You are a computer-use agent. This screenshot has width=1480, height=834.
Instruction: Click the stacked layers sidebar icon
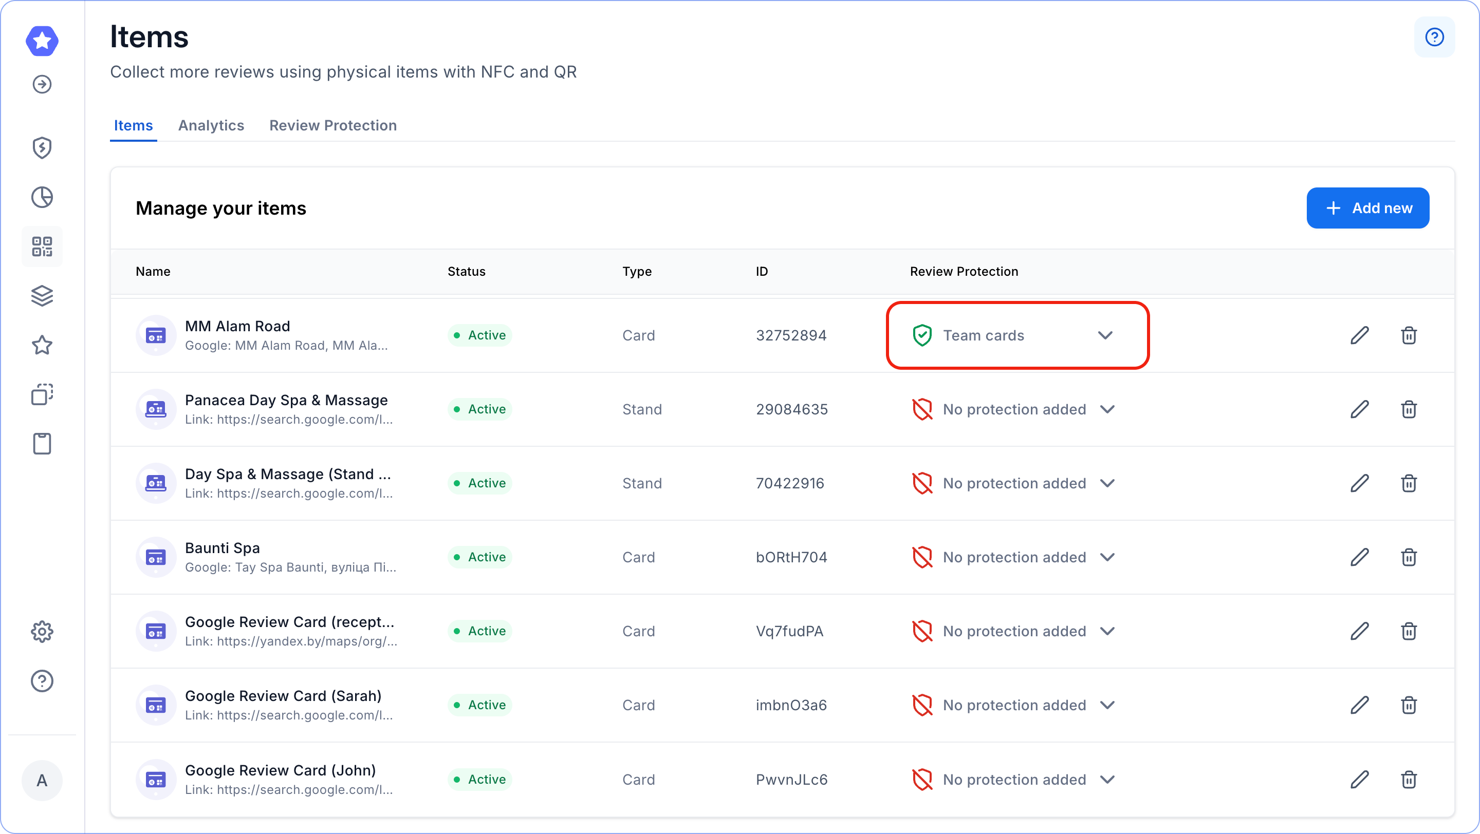click(42, 296)
